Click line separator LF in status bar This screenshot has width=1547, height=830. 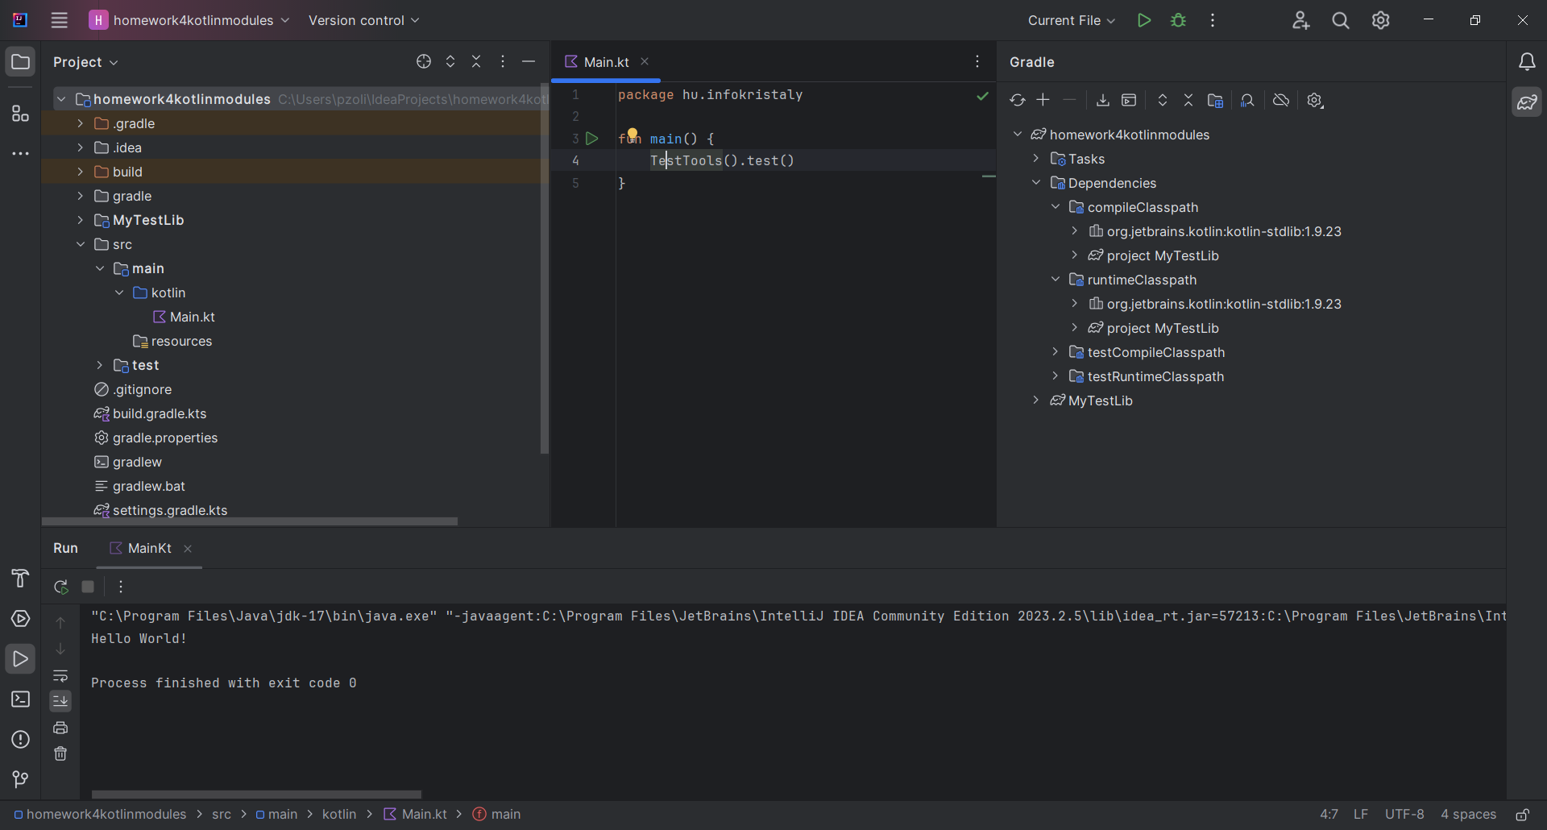point(1361,815)
